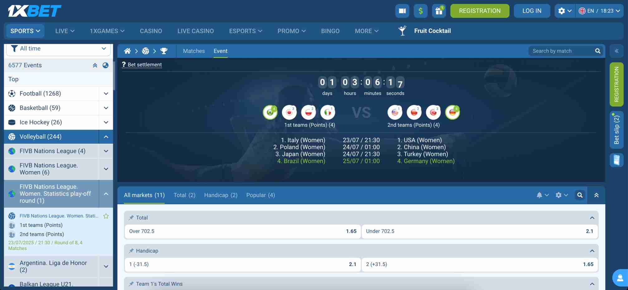
Task: Click the REGISTRATION button in header
Action: point(480,11)
